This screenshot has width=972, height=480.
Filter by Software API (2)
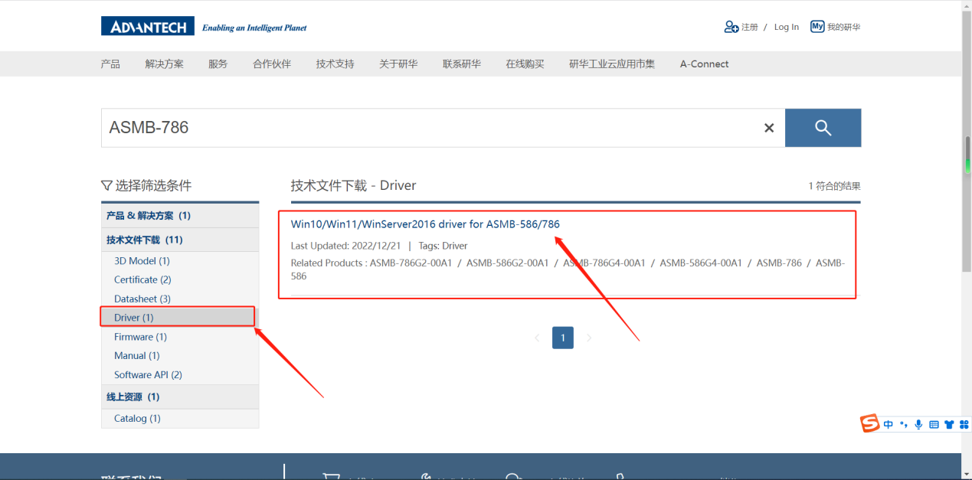(x=148, y=375)
